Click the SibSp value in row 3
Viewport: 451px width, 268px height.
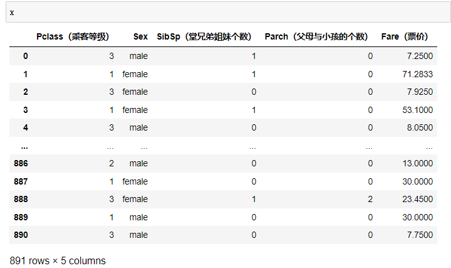point(253,110)
